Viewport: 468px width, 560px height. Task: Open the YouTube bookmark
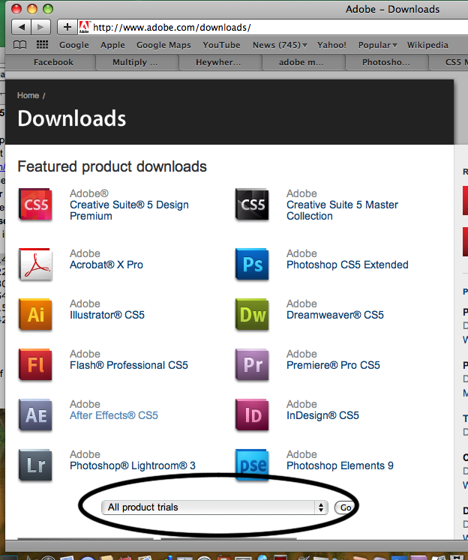pos(221,45)
